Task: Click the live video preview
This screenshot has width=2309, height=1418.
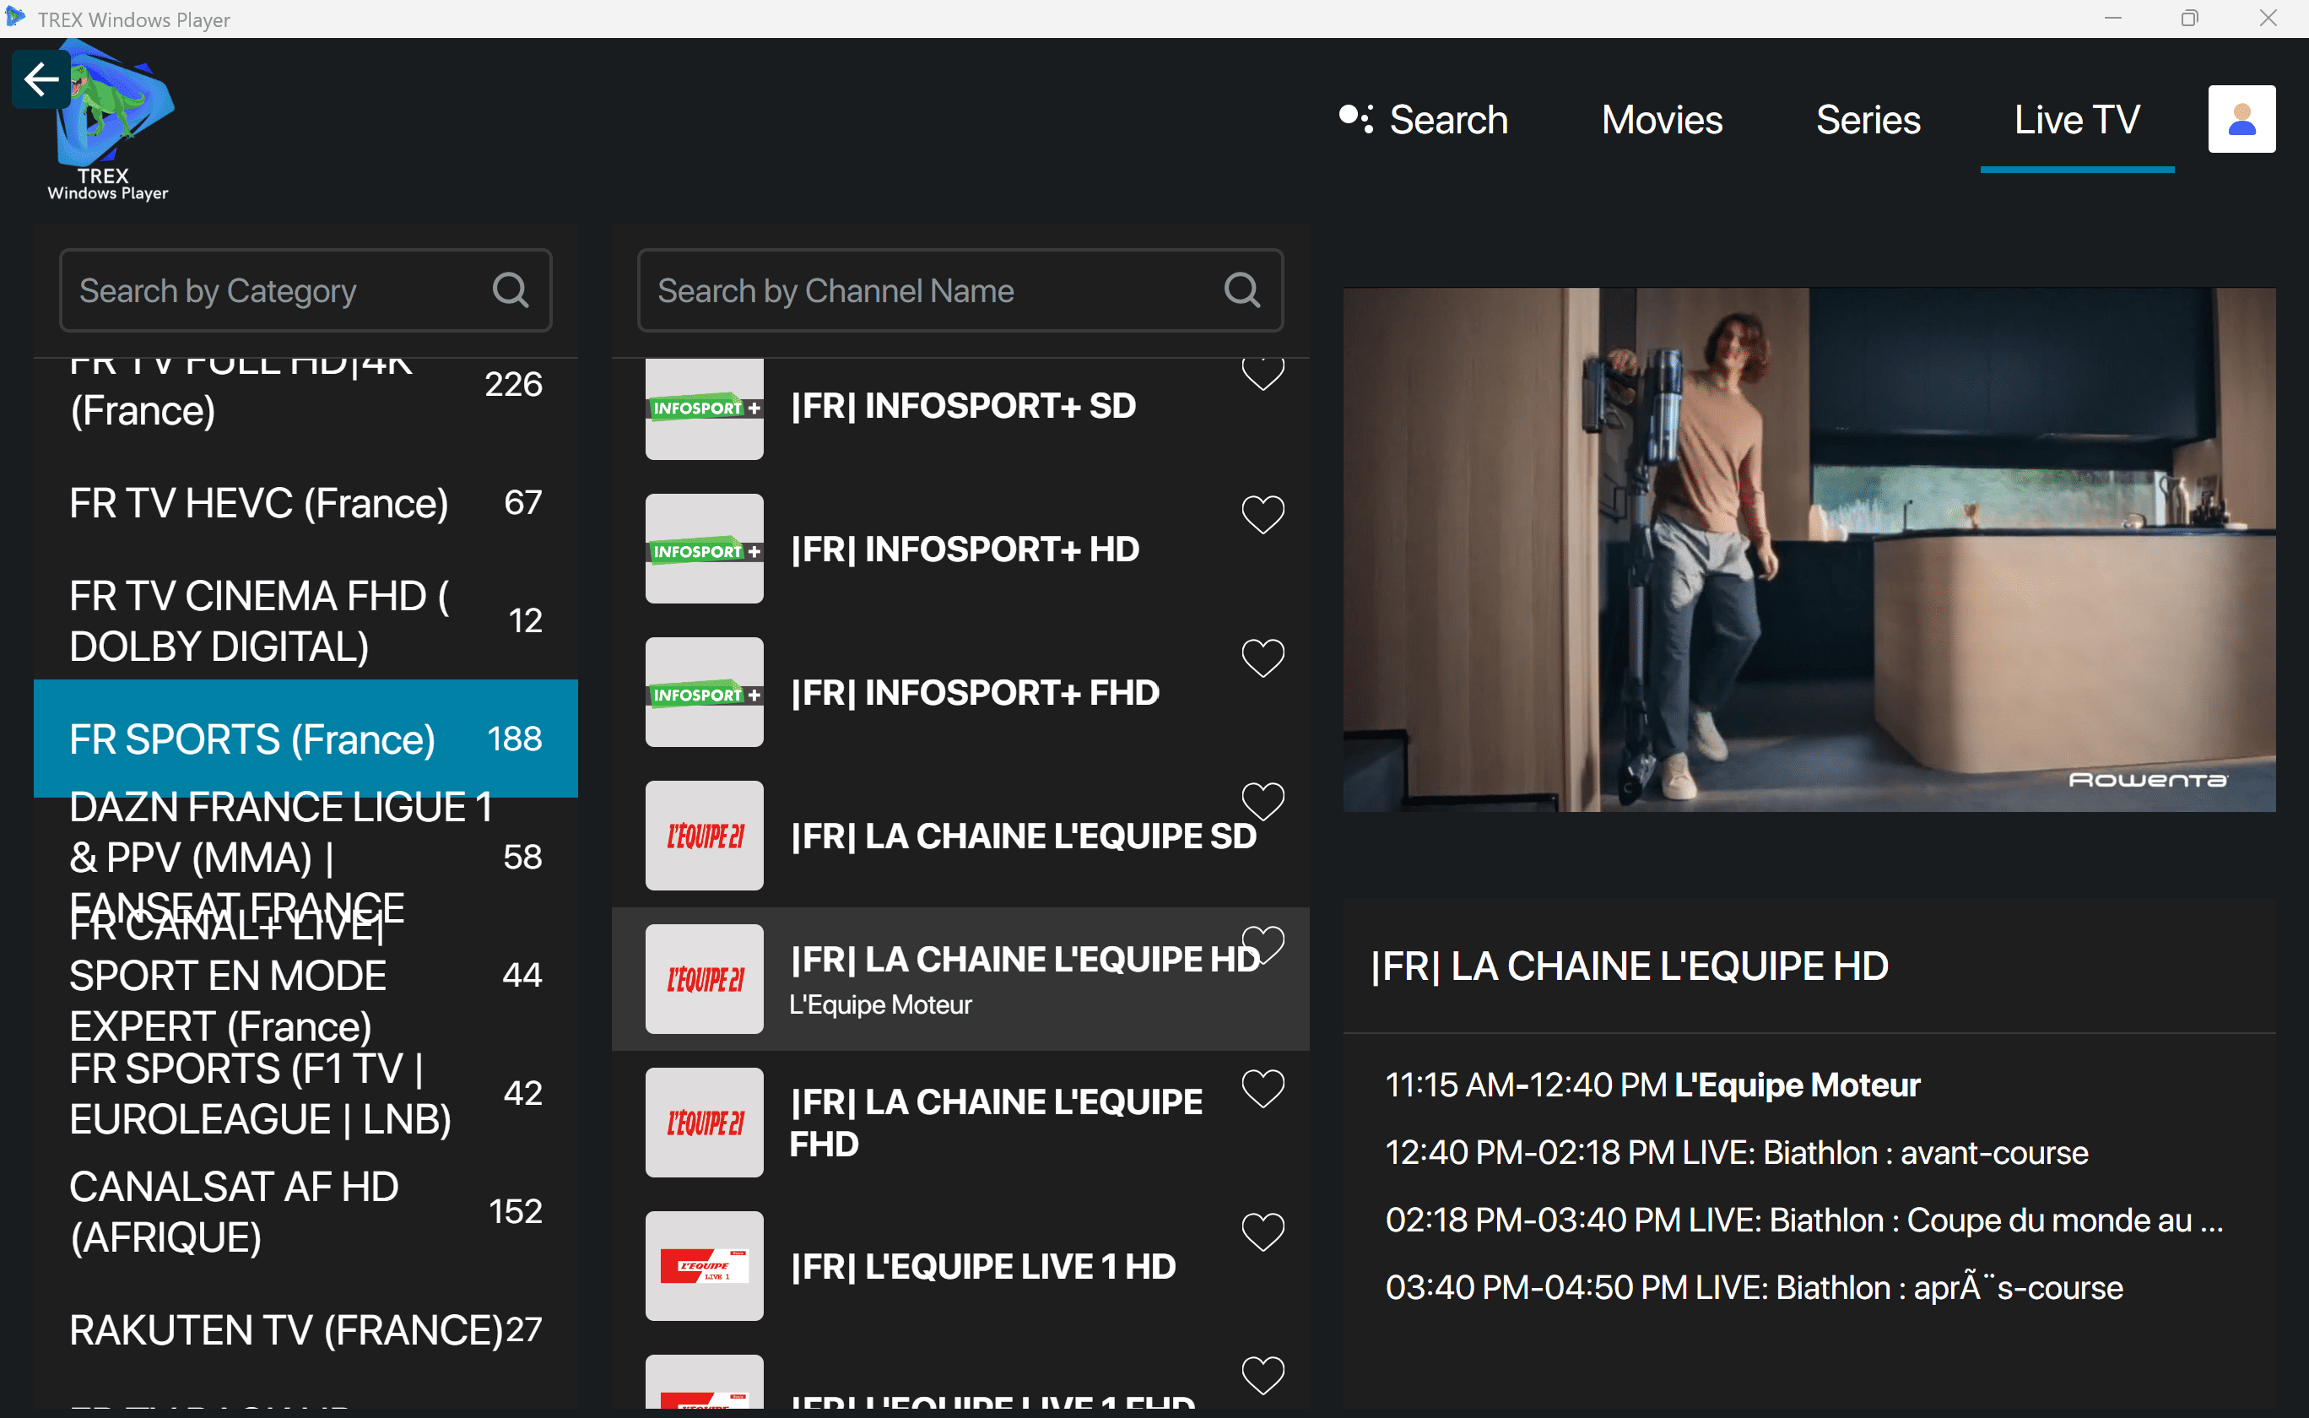Action: click(x=1809, y=549)
